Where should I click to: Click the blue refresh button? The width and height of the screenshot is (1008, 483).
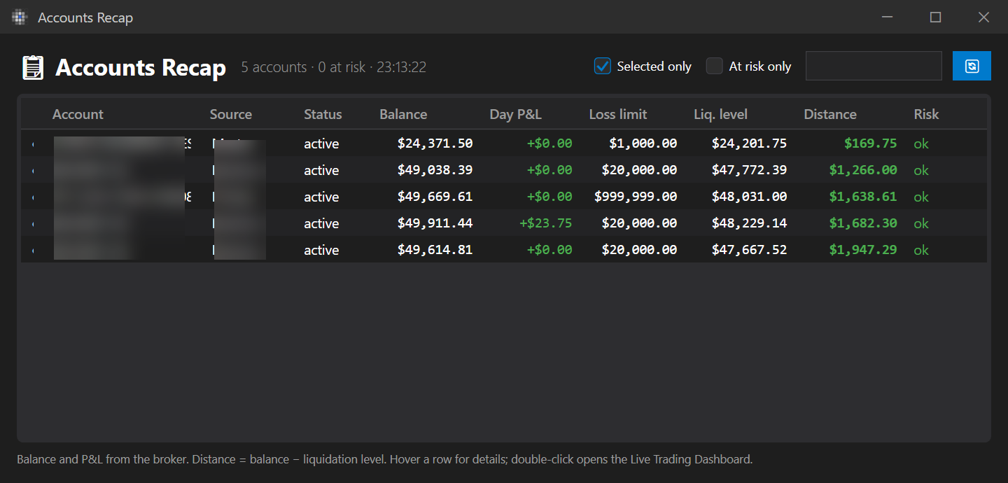(x=972, y=66)
